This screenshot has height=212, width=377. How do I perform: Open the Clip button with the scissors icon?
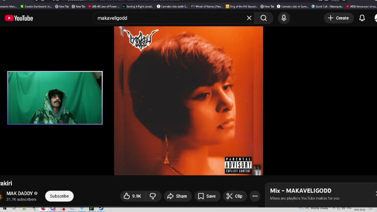pos(235,196)
